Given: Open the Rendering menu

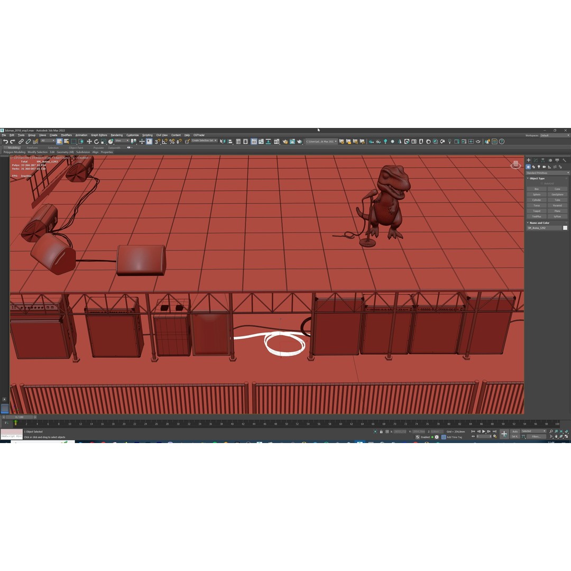Looking at the screenshot, I should pyautogui.click(x=116, y=135).
